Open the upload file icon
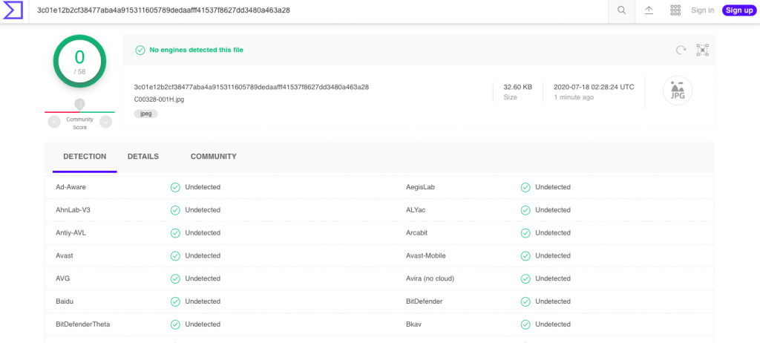This screenshot has width=760, height=343. click(x=649, y=10)
